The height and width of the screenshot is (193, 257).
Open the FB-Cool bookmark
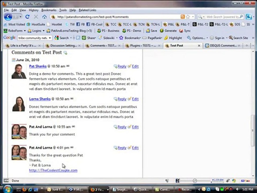coord(95,24)
